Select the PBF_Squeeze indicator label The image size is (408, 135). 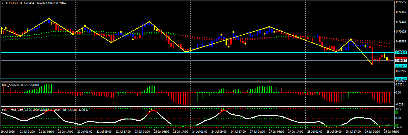click(11, 85)
